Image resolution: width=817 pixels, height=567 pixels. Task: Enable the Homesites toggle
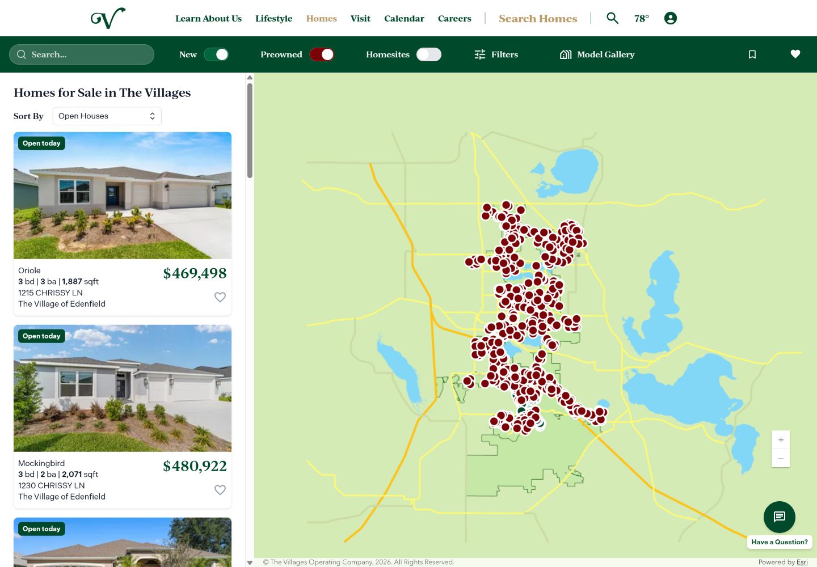pyautogui.click(x=429, y=54)
